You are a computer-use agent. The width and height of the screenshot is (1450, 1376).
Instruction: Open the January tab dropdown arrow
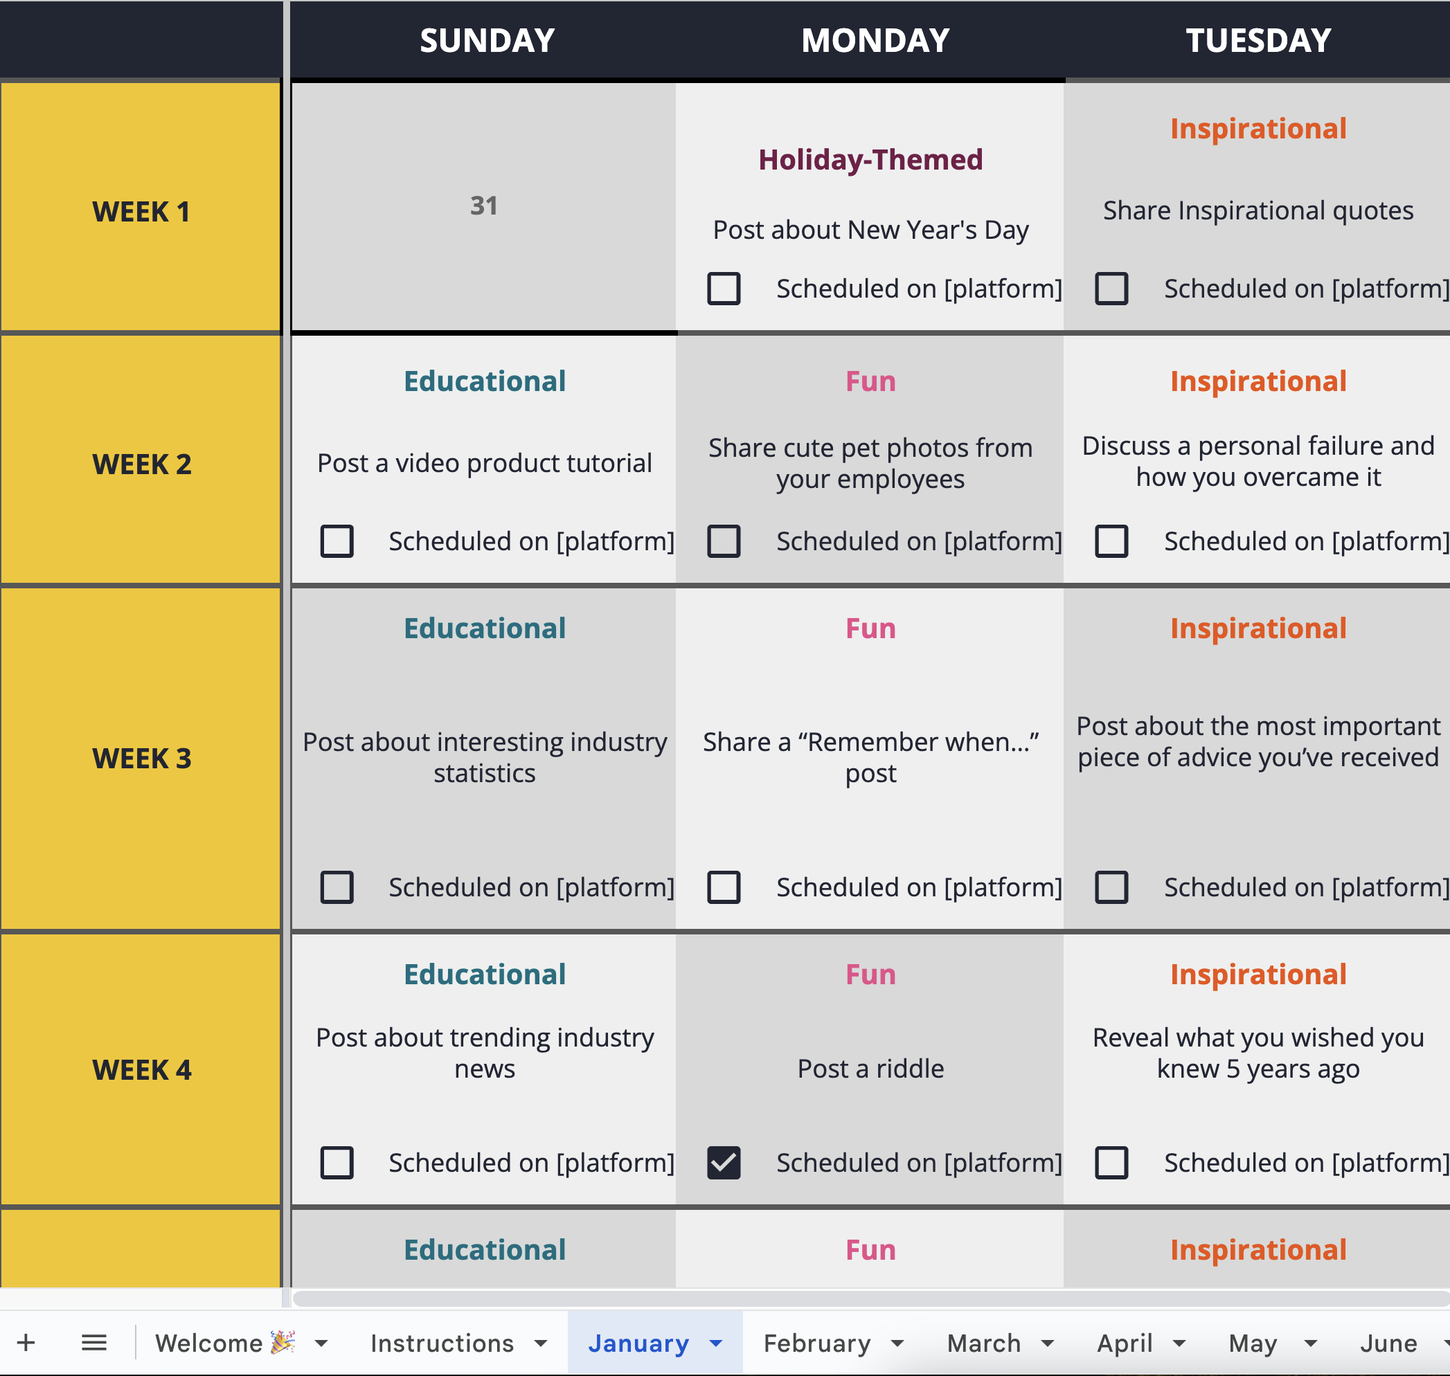716,1343
